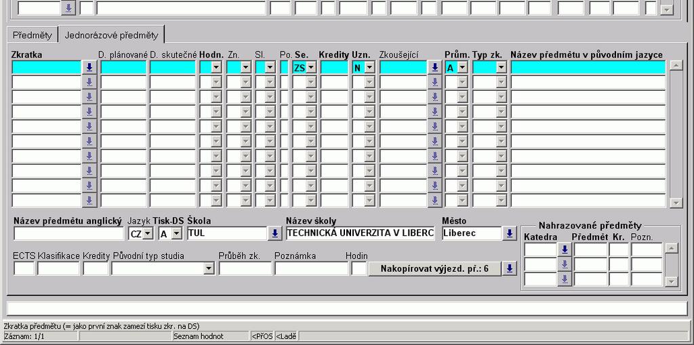Click the Typ zk. column header

click(x=487, y=54)
